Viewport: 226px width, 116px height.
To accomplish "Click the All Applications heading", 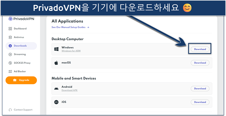I will pyautogui.click(x=67, y=21).
